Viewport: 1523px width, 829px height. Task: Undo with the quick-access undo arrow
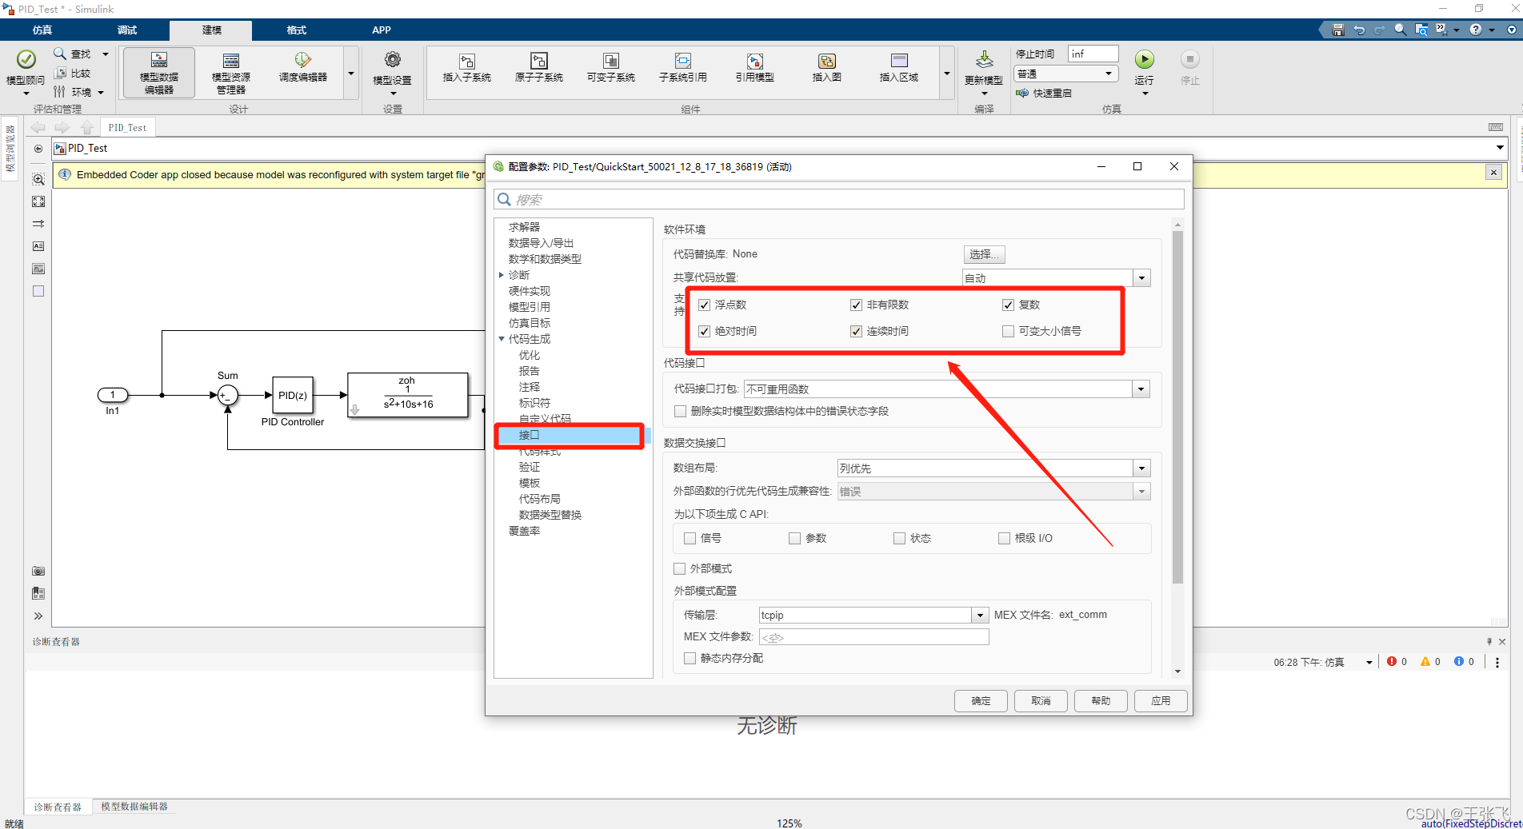point(1359,30)
